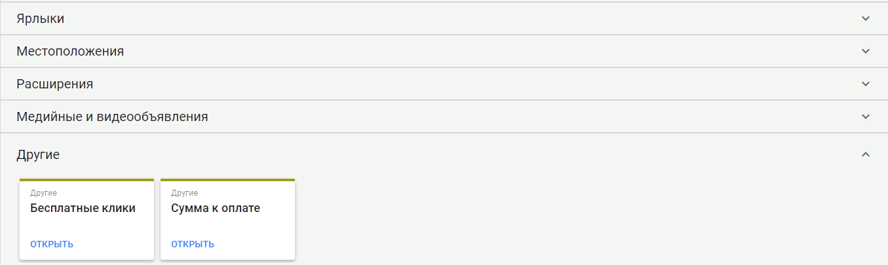Click ОТКРЫТЬ on the Бесплатные клики card
The width and height of the screenshot is (888, 265).
point(52,245)
